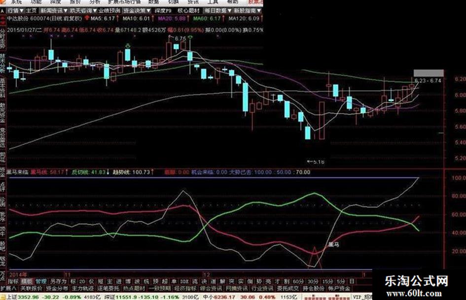The width and height of the screenshot is (466, 300).
Task: Select the 指标 tab at bottom
Action: [x=13, y=281]
